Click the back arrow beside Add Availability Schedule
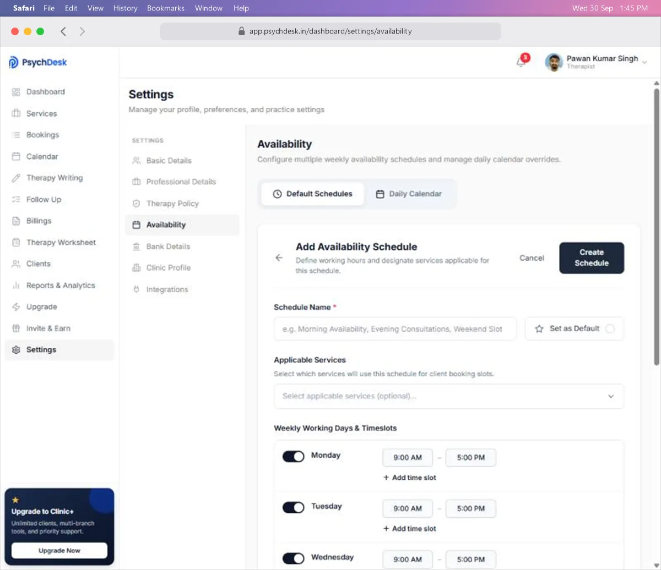 [279, 257]
